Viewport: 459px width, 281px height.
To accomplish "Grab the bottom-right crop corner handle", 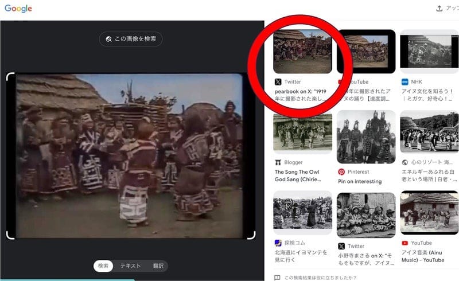I will coord(252,235).
